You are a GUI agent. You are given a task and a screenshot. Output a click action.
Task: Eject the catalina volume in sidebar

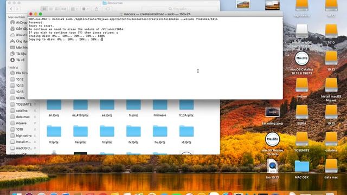(x=35, y=110)
